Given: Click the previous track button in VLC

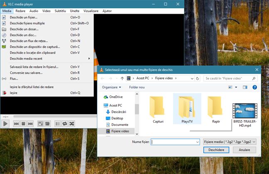Looking at the screenshot, I should [17, 123].
